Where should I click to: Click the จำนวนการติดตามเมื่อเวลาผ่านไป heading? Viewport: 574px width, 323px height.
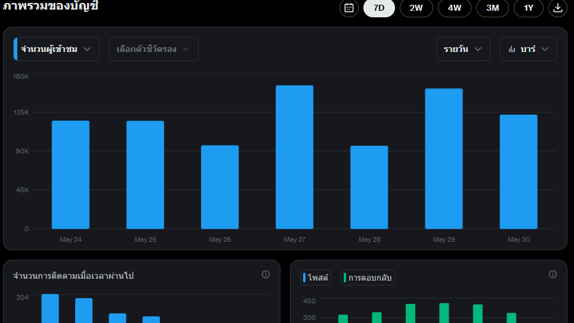[73, 276]
